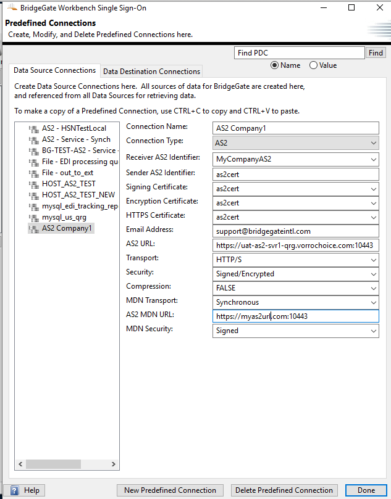Click the right arrow of list scrollbar
The image size is (391, 499).
[x=114, y=464]
